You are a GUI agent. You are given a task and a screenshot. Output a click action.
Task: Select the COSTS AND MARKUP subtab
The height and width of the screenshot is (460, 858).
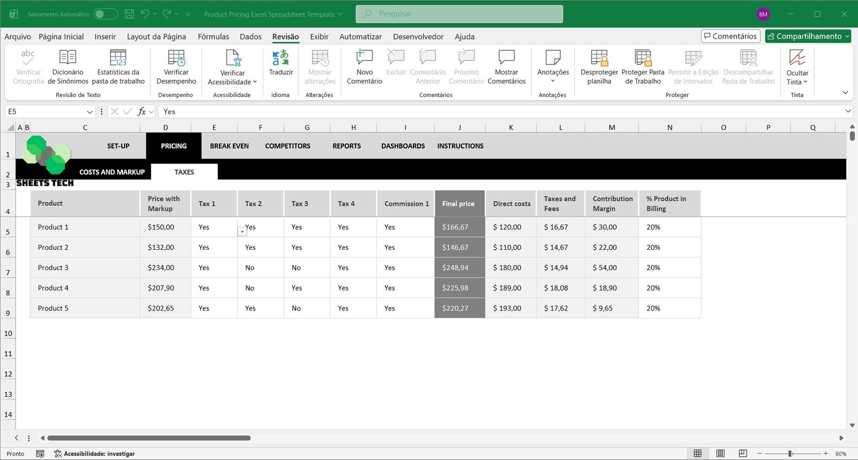pyautogui.click(x=112, y=172)
